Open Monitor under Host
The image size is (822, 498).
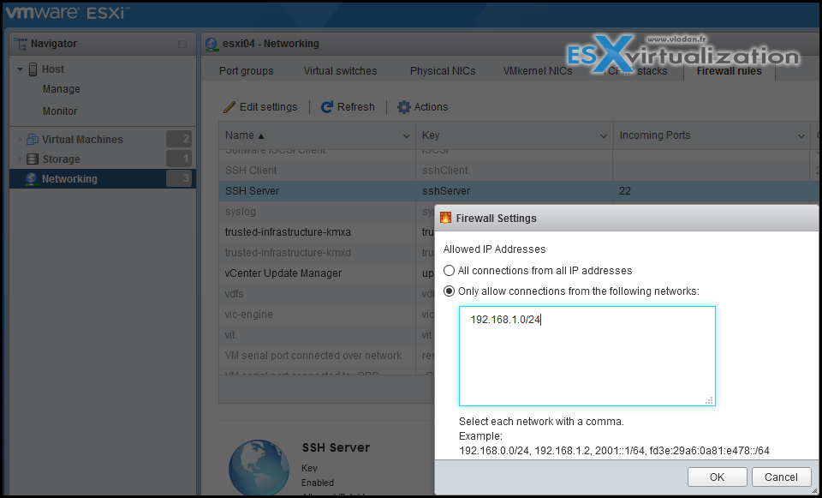60,111
